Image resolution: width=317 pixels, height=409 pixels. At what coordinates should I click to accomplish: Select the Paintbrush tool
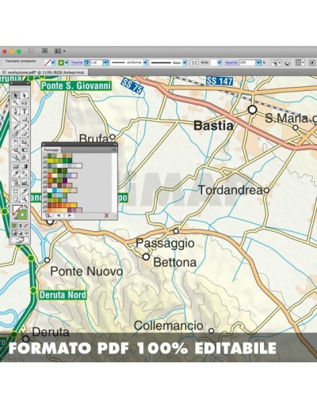16,127
